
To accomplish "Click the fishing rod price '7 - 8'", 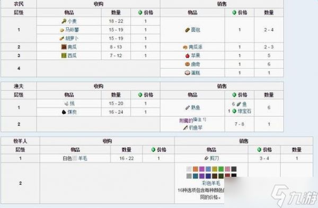I will coord(240,124).
